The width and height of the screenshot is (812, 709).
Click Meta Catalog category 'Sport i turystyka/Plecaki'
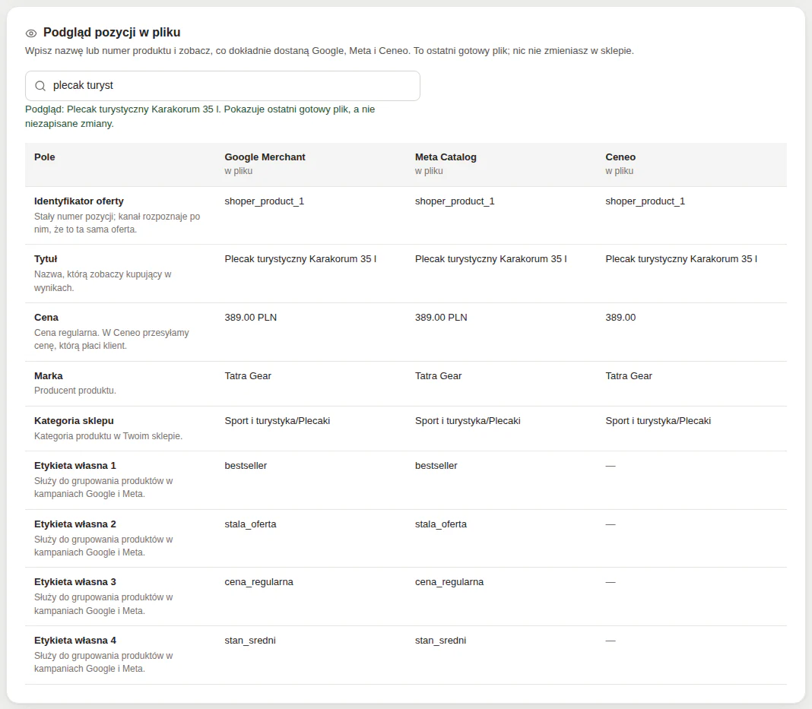click(468, 421)
